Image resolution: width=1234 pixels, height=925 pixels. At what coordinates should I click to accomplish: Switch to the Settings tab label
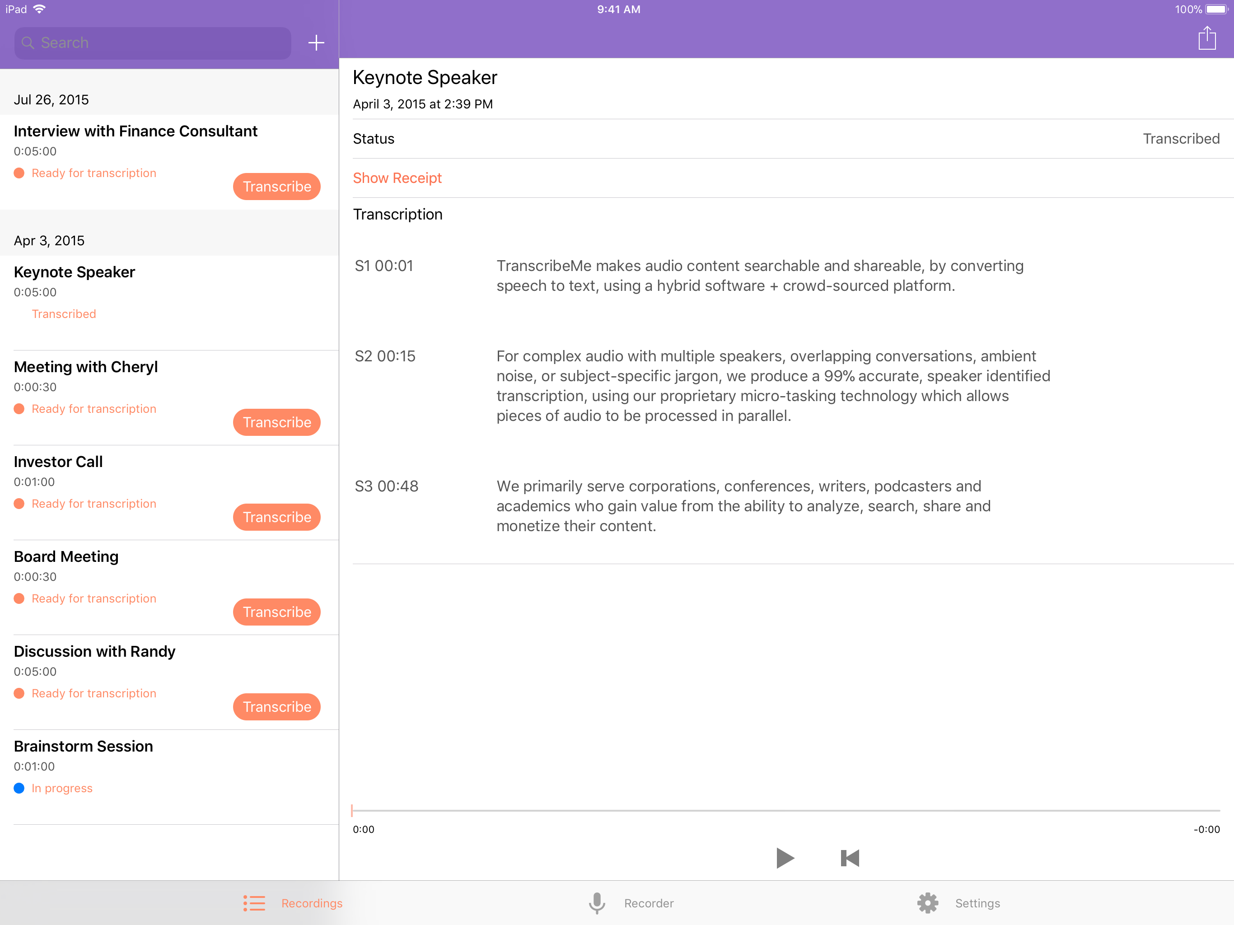[x=977, y=903]
